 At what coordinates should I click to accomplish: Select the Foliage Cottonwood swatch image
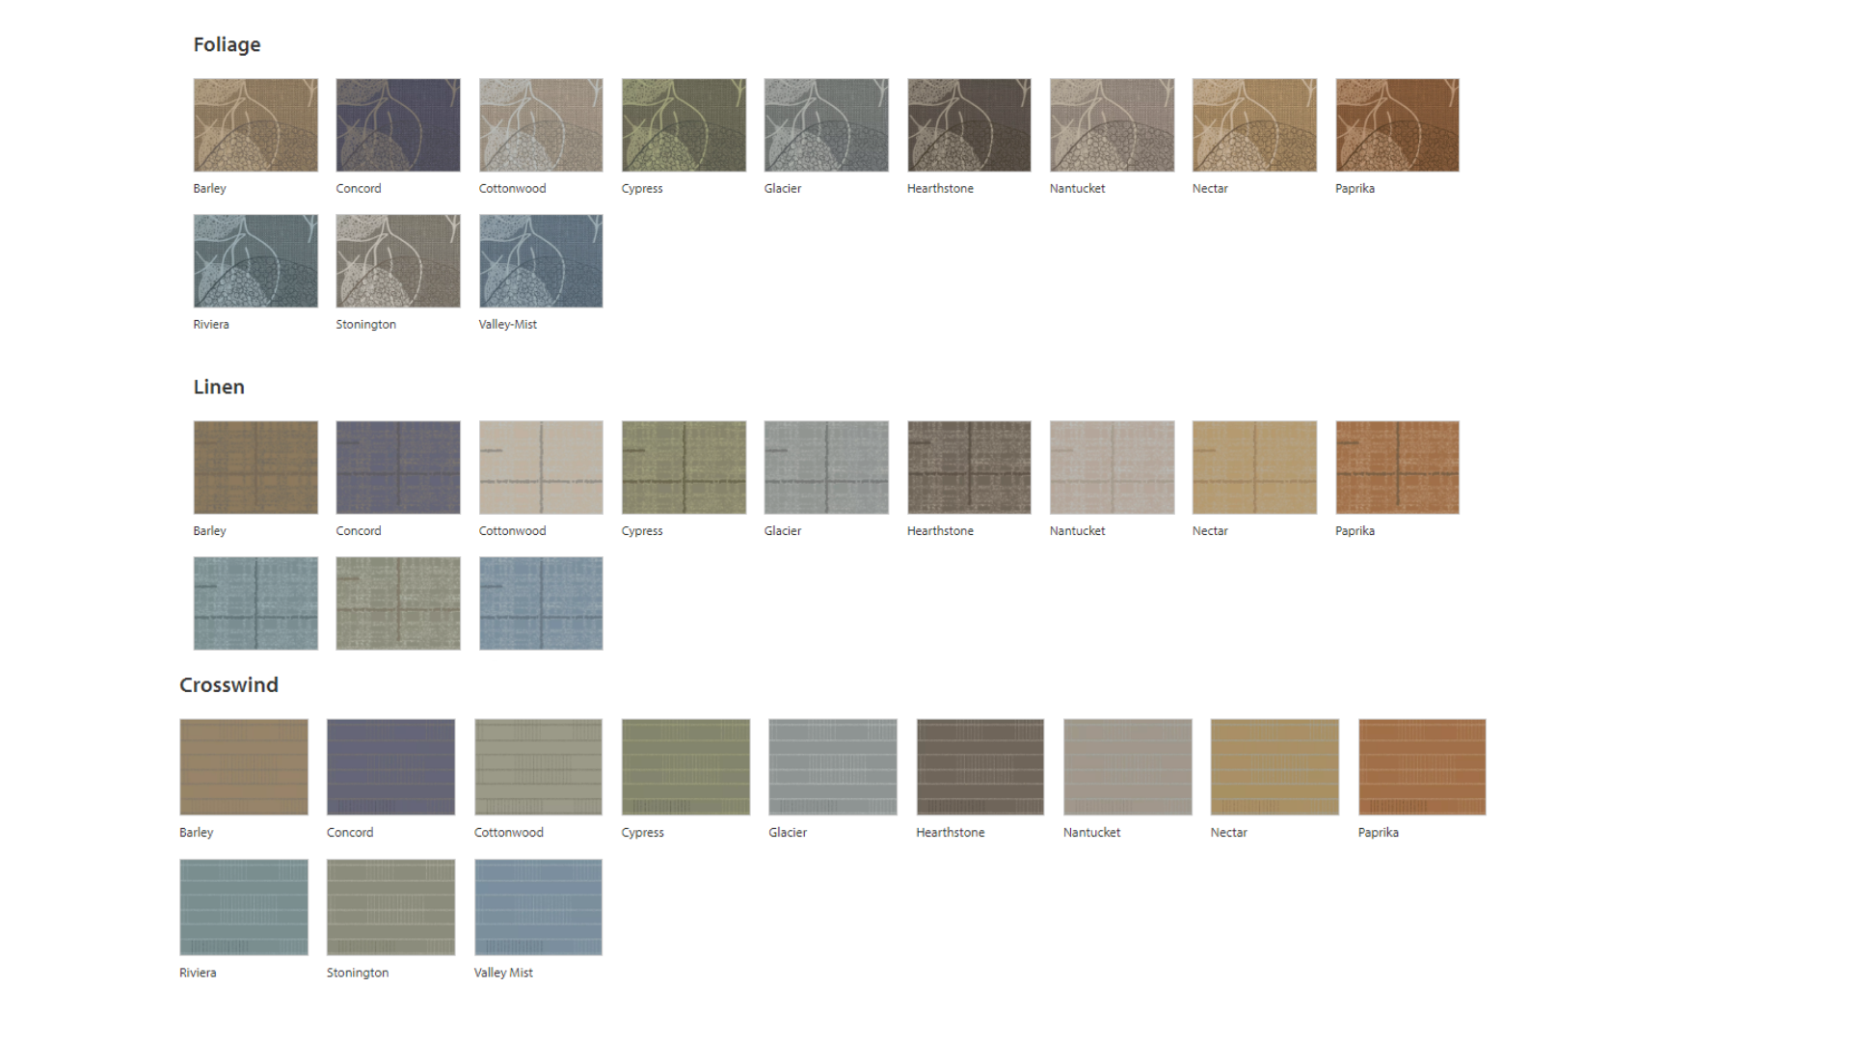[x=541, y=125]
